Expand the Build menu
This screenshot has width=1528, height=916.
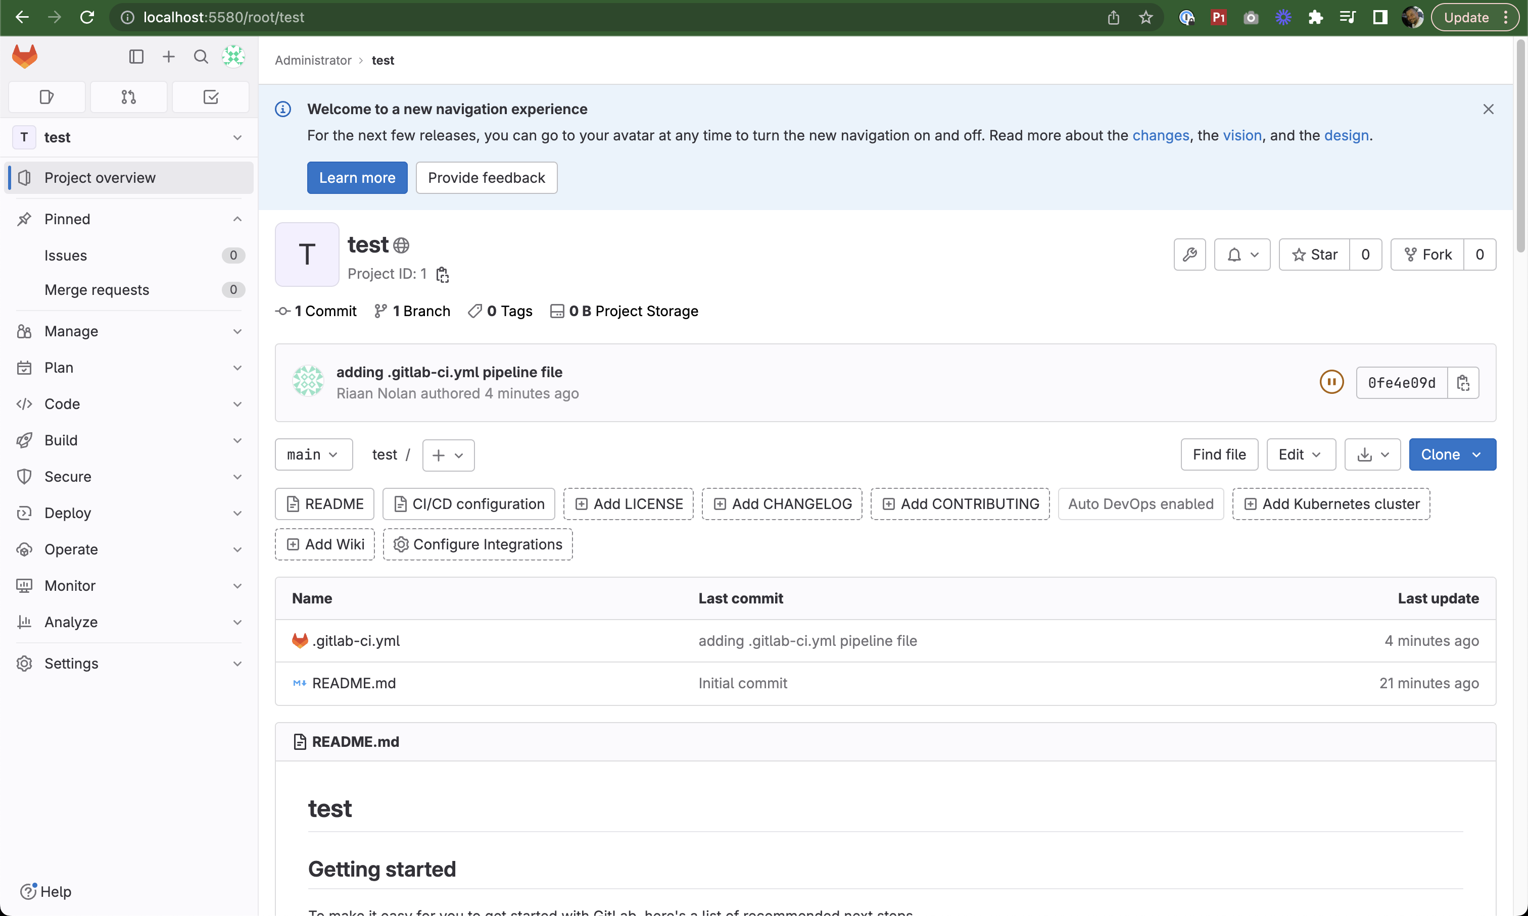coord(129,441)
